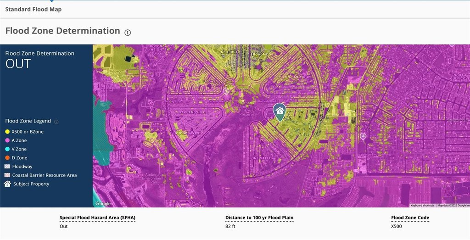Click the Flood Zone Legend info icon
The width and height of the screenshot is (470, 240).
click(x=56, y=122)
